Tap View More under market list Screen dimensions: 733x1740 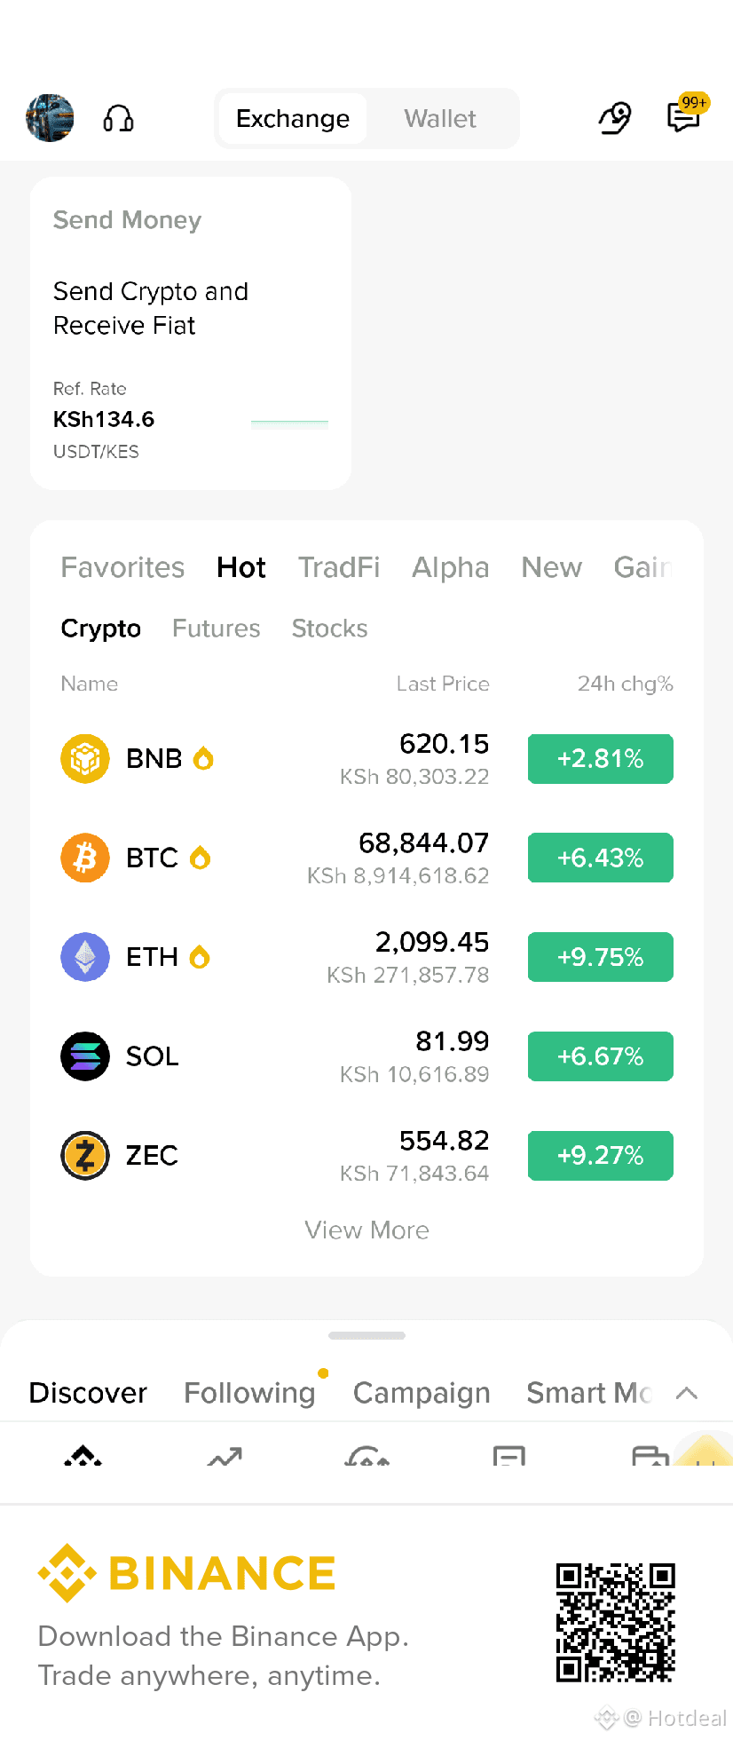pyautogui.click(x=366, y=1230)
